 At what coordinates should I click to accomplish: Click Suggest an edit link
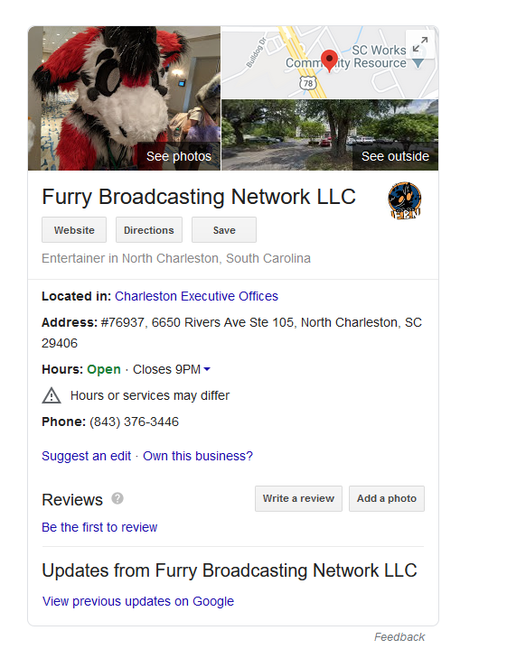(x=87, y=456)
